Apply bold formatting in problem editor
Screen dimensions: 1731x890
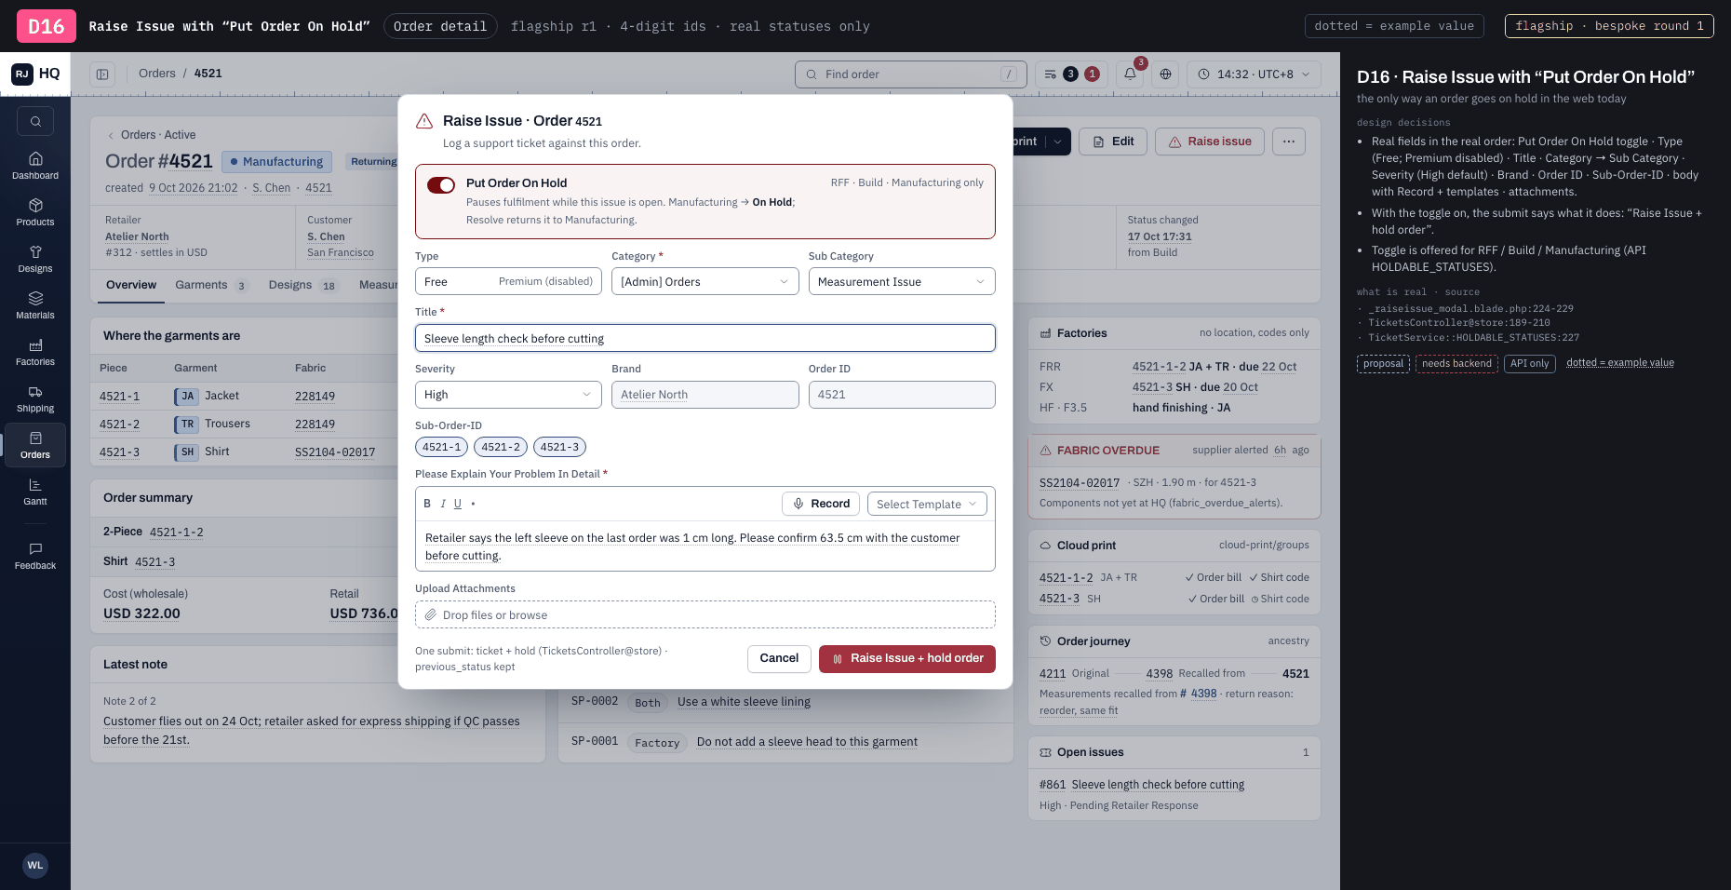[427, 504]
